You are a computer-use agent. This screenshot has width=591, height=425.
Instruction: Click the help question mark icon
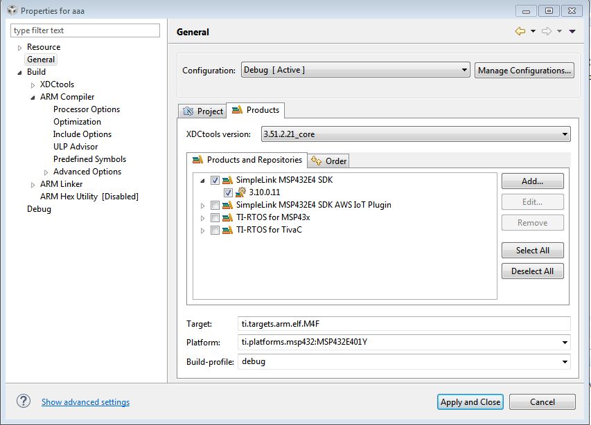coord(24,401)
